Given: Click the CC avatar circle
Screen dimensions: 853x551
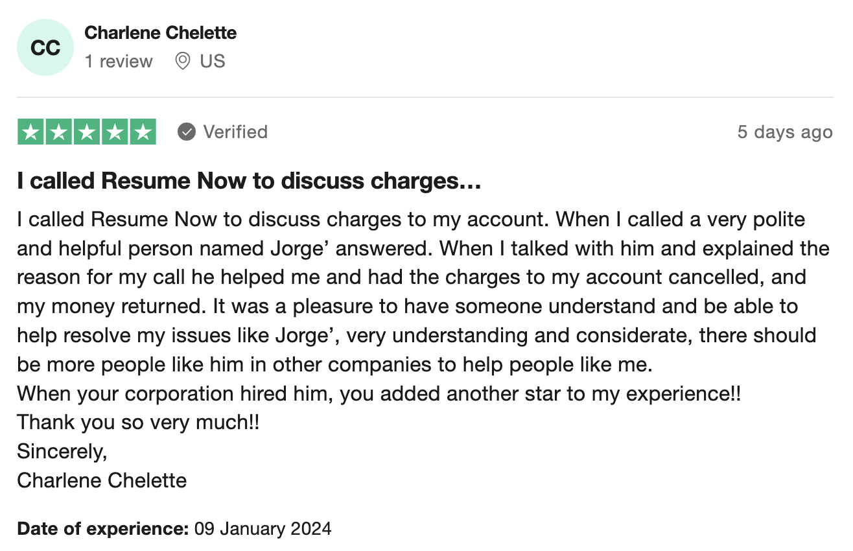Looking at the screenshot, I should click(45, 47).
